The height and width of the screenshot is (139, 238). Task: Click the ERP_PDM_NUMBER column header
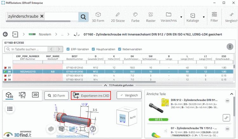pyautogui.click(x=28, y=58)
